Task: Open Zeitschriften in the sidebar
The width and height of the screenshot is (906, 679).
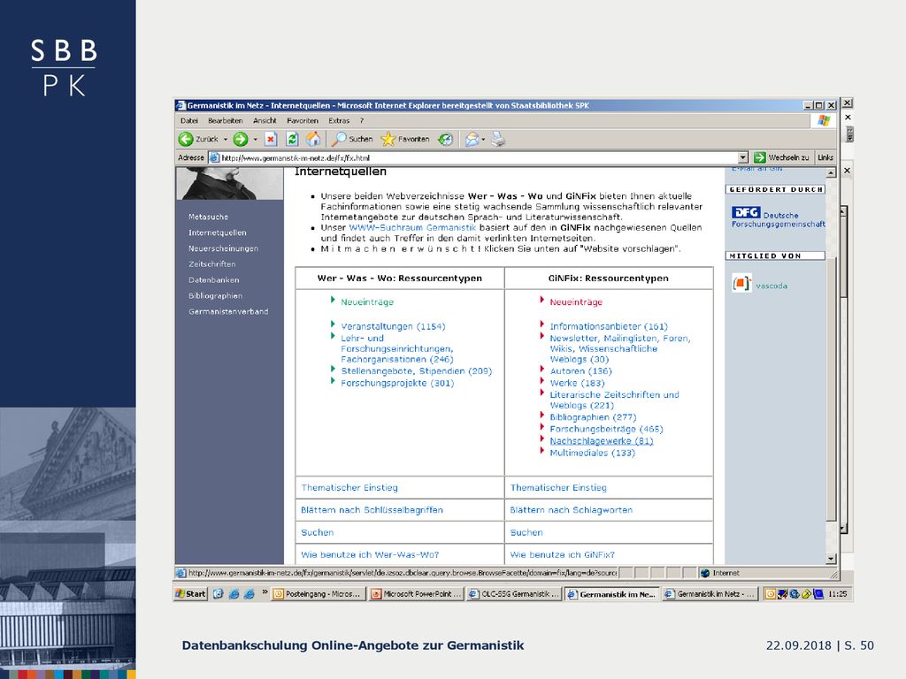Action: pos(212,263)
